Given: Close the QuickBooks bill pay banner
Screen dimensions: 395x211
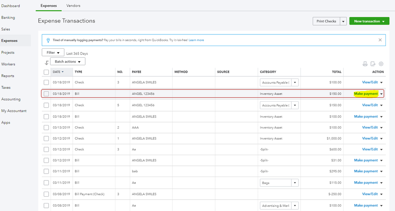Looking at the screenshot, I should tap(380, 40).
